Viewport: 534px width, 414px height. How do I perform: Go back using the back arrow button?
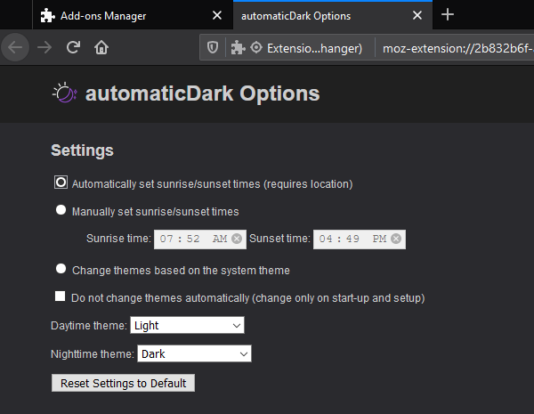point(15,47)
